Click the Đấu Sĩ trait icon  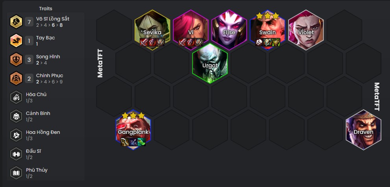click(16, 154)
